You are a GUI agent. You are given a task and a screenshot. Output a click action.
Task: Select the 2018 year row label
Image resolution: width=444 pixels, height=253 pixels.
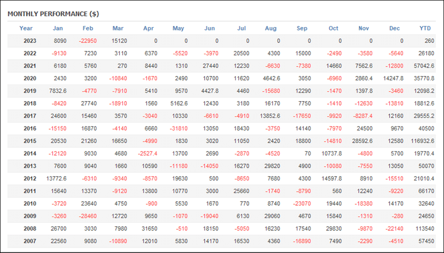30,103
